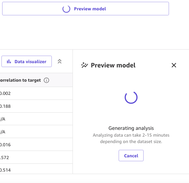Screen dimensions: 189x183
Task: Select the row with correlation .572
Action: point(36,157)
